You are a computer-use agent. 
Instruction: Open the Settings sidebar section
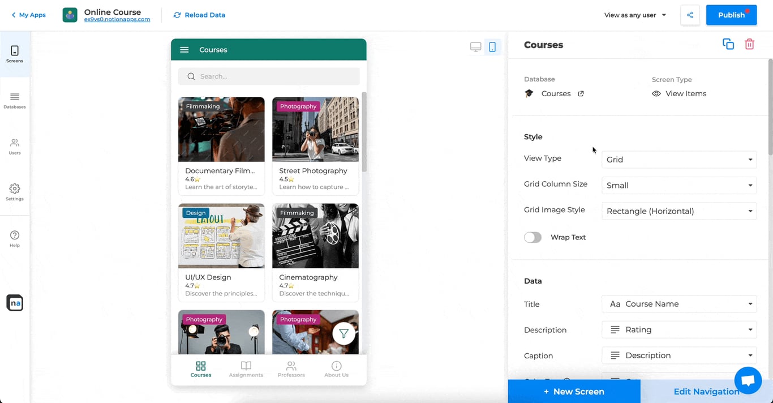click(x=15, y=192)
